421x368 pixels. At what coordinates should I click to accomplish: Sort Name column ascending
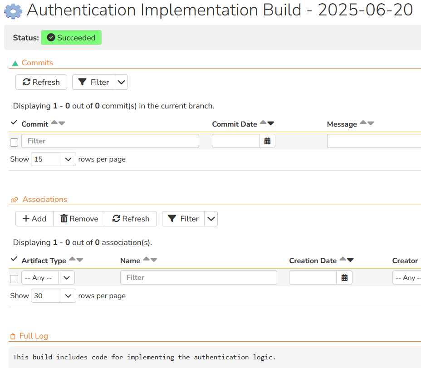[146, 260]
